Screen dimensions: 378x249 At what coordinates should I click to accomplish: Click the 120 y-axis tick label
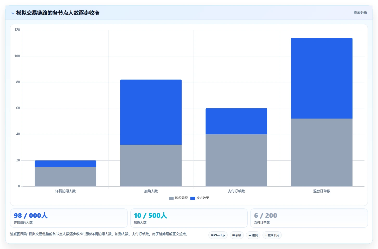[17, 30]
